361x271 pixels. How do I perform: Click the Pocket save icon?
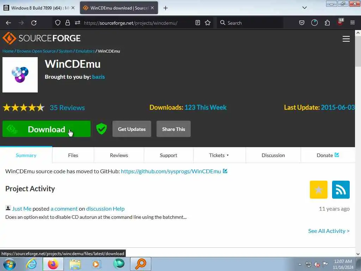pos(302,23)
